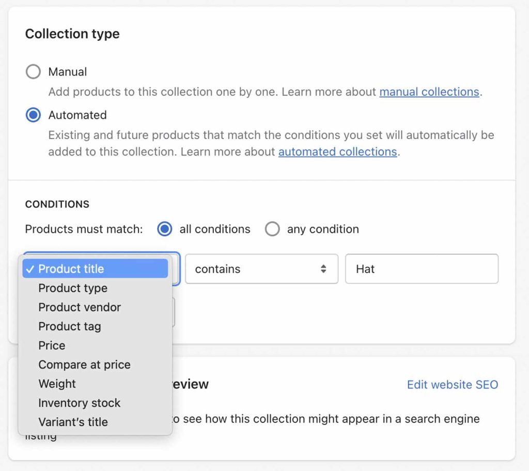Select the Manual collection type radio button

click(x=33, y=72)
